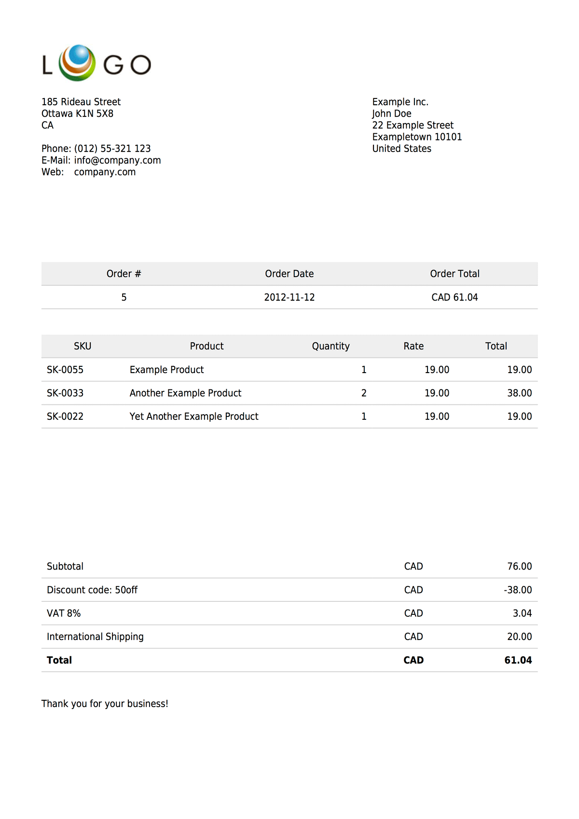Click 'Discount code: 50off' label
Viewport: 579px width, 819px height.
tap(92, 590)
